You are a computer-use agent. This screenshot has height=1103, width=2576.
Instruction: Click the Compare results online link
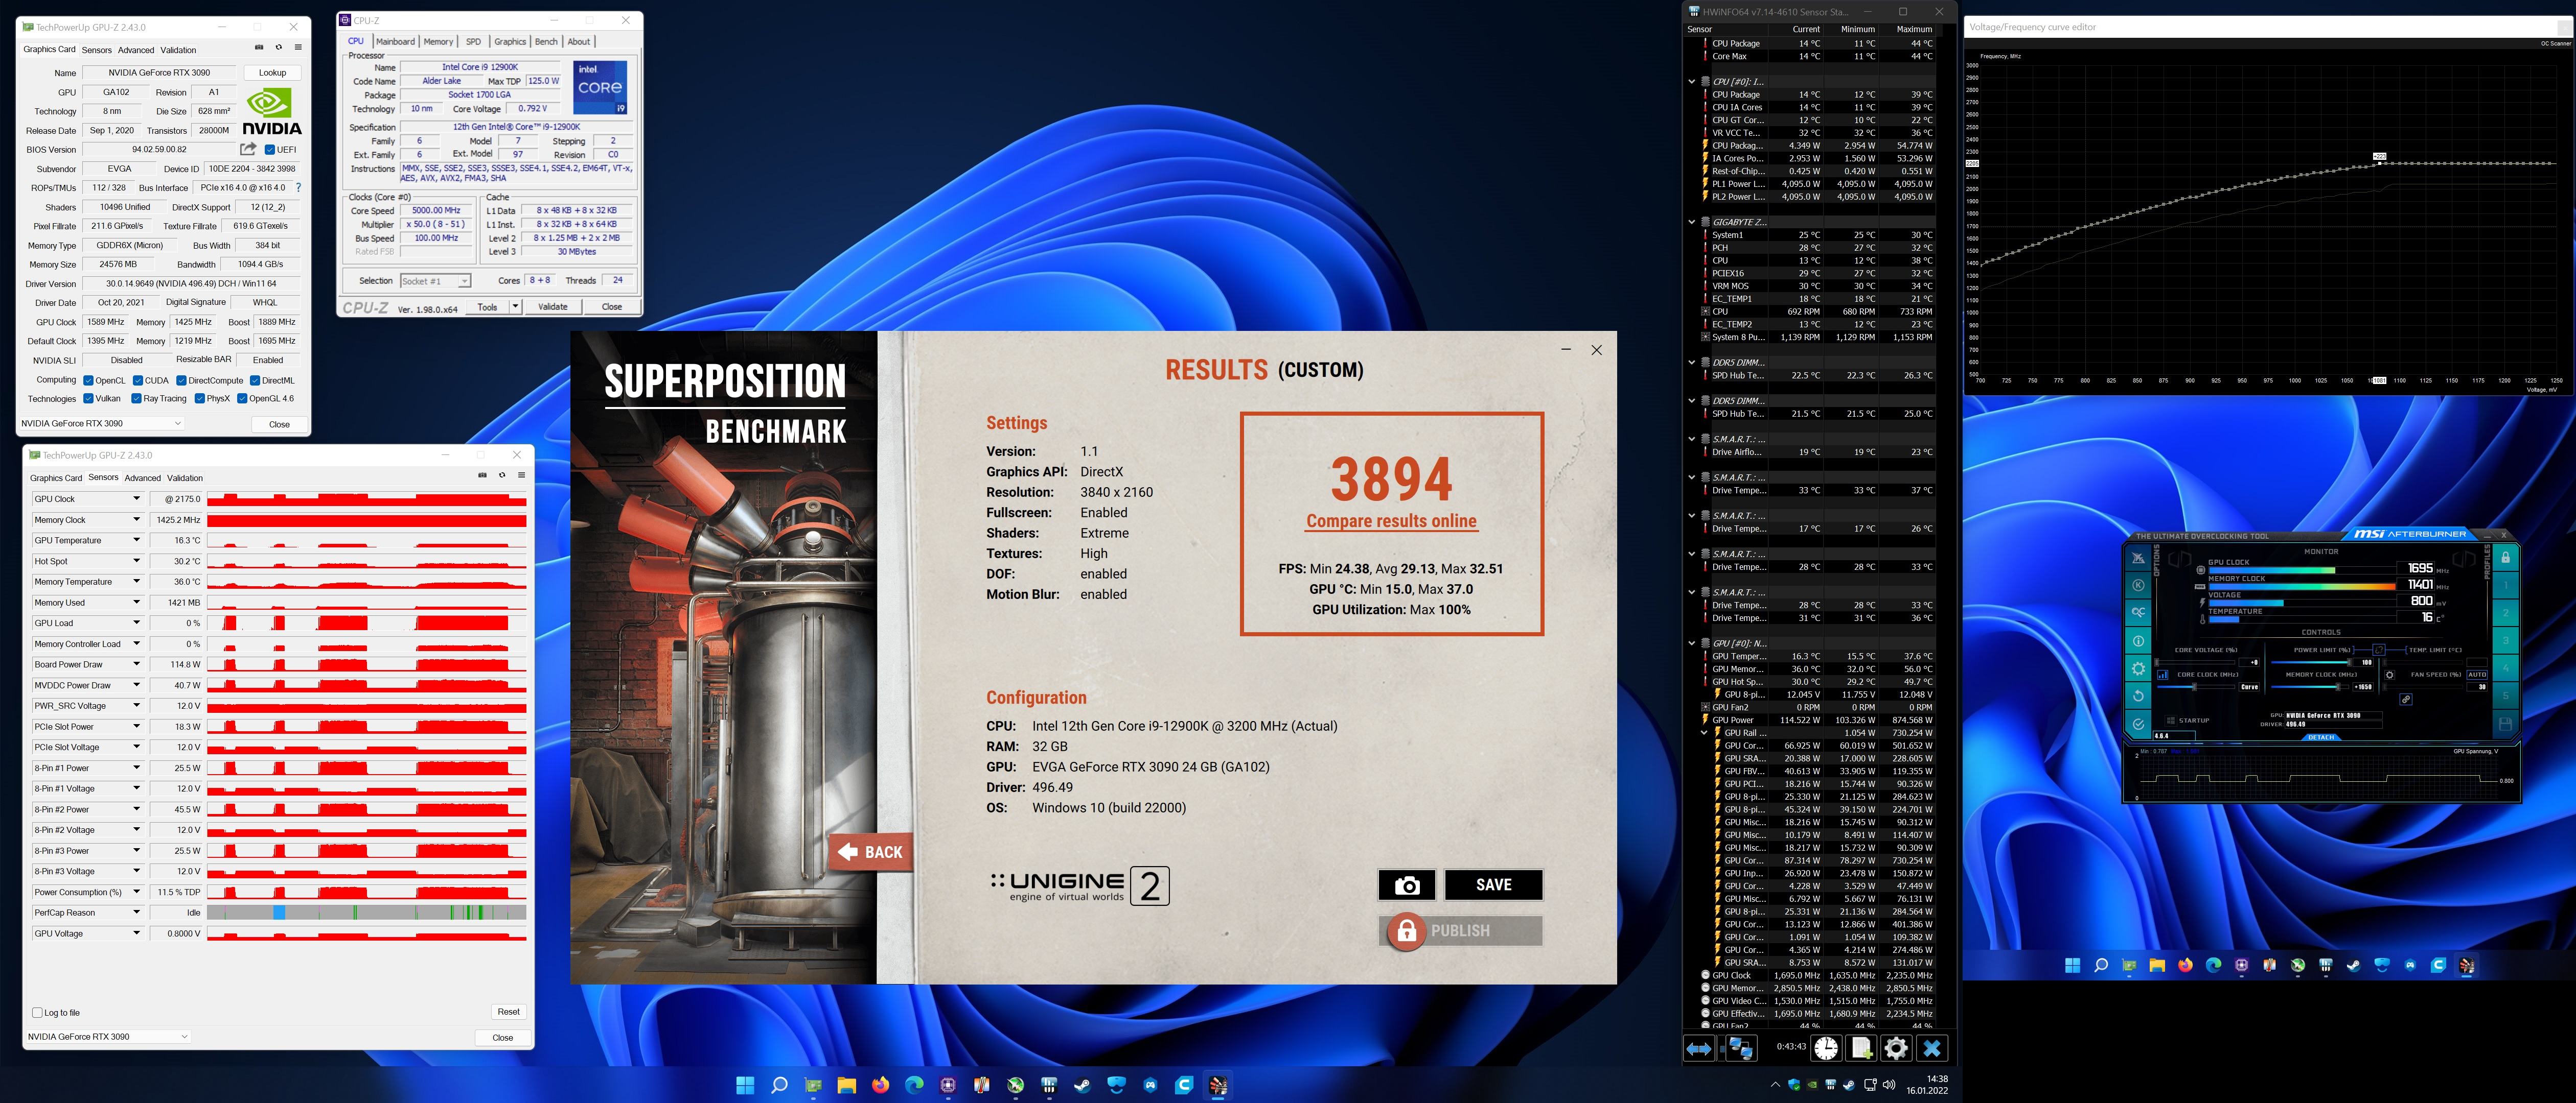[x=1391, y=520]
